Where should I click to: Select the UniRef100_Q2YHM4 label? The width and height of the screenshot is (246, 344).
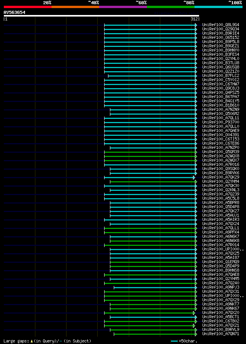pos(221,182)
